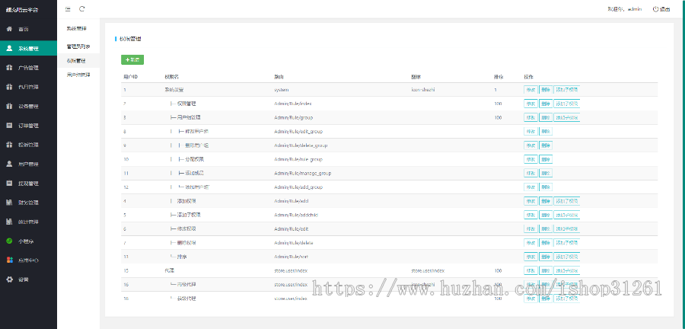Image resolution: width=685 pixels, height=329 pixels.
Task: Click the platform title at sidebar top
Action: point(22,10)
